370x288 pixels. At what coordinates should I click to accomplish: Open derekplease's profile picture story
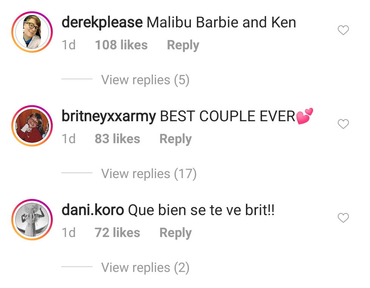(32, 32)
